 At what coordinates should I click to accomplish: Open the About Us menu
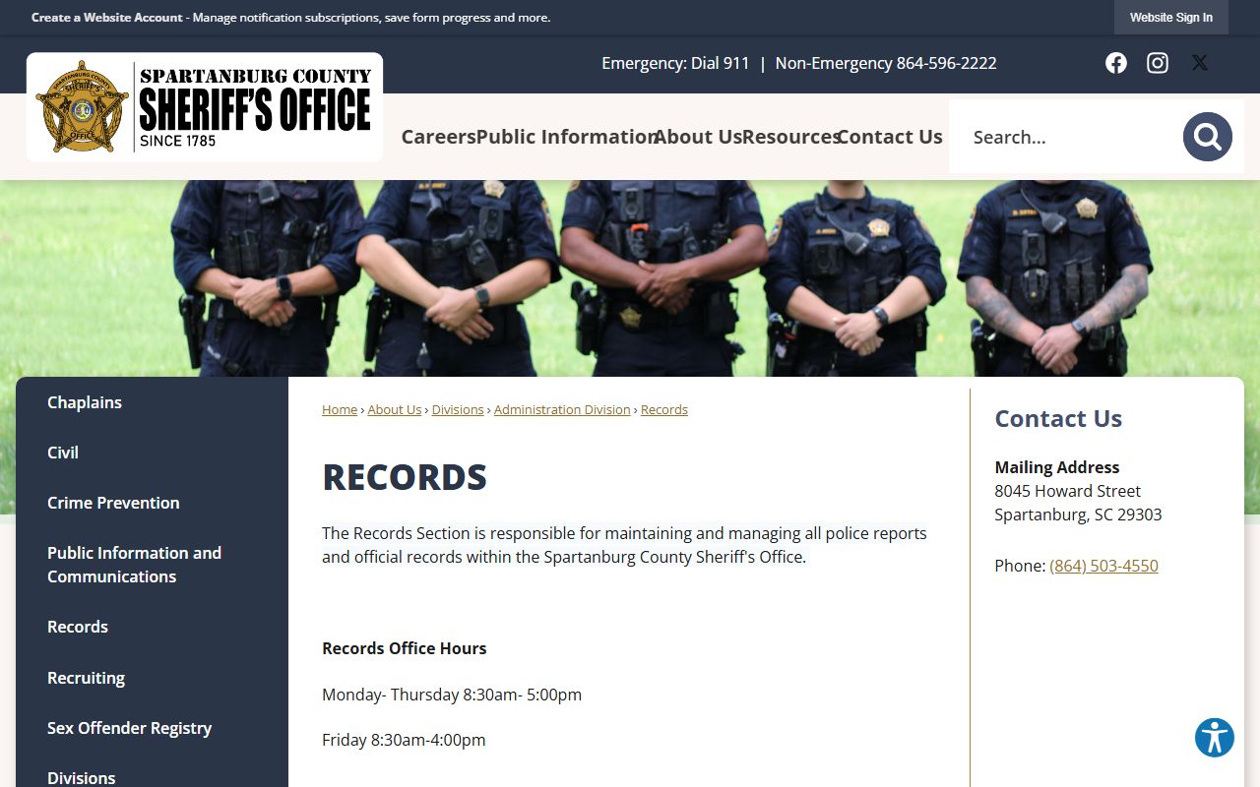[698, 137]
